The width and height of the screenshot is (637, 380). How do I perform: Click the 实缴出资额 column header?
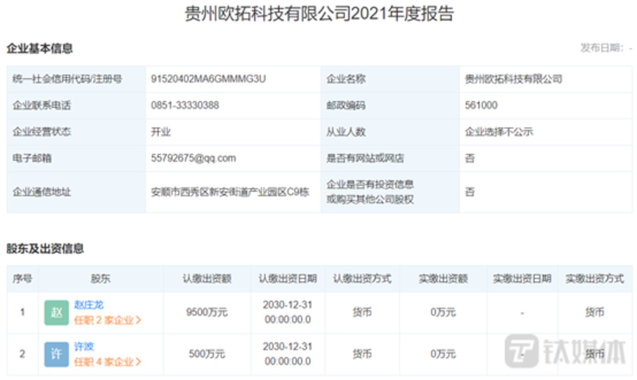pos(443,279)
